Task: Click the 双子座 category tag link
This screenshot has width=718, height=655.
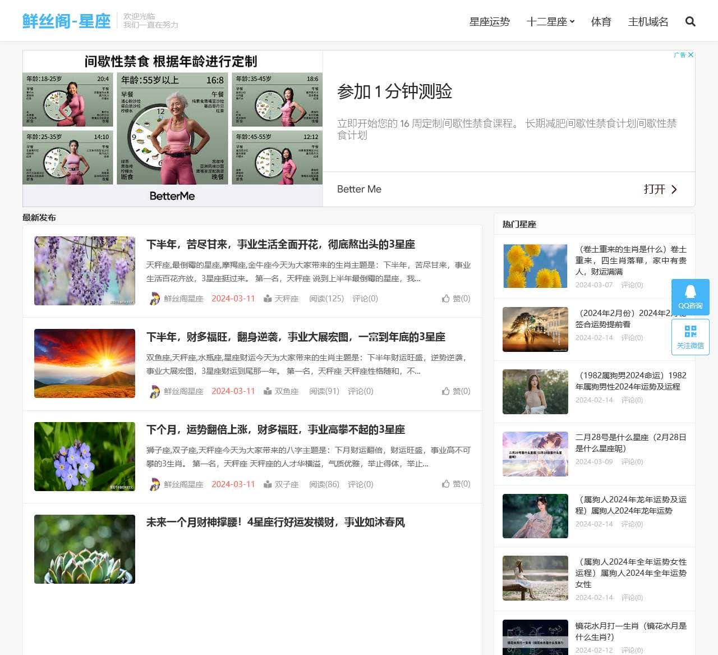Action: point(287,484)
